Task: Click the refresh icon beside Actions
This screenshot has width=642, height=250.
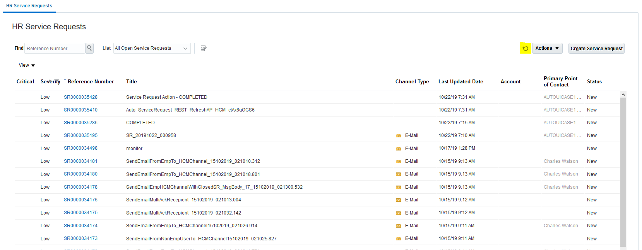Action: click(x=525, y=48)
